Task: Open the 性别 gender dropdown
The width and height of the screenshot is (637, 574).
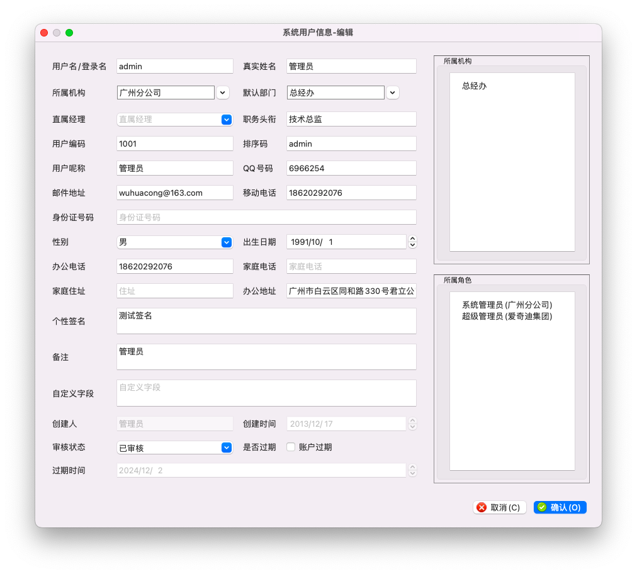Action: point(226,242)
